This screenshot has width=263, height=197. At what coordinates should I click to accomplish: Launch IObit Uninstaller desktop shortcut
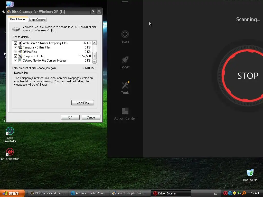[x=10, y=135]
